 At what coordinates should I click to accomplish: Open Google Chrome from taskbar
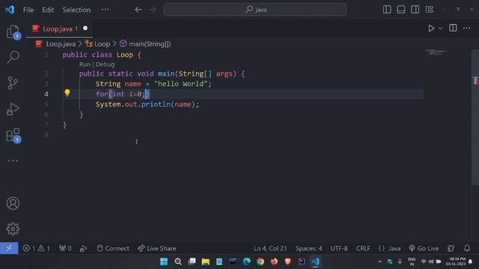click(x=260, y=262)
